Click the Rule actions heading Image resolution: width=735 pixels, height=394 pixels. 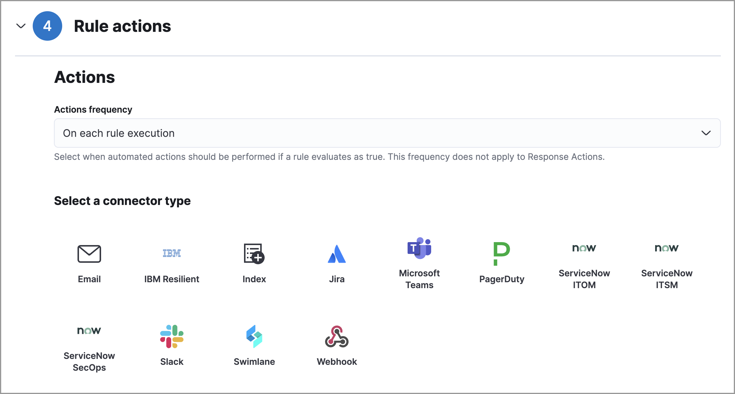pos(122,26)
